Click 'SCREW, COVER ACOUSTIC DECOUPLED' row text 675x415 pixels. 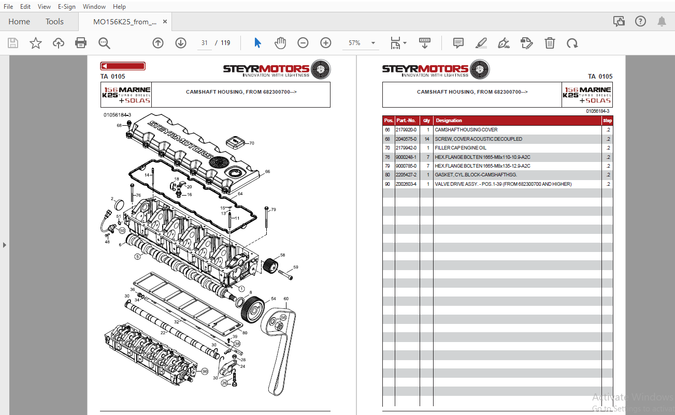479,139
